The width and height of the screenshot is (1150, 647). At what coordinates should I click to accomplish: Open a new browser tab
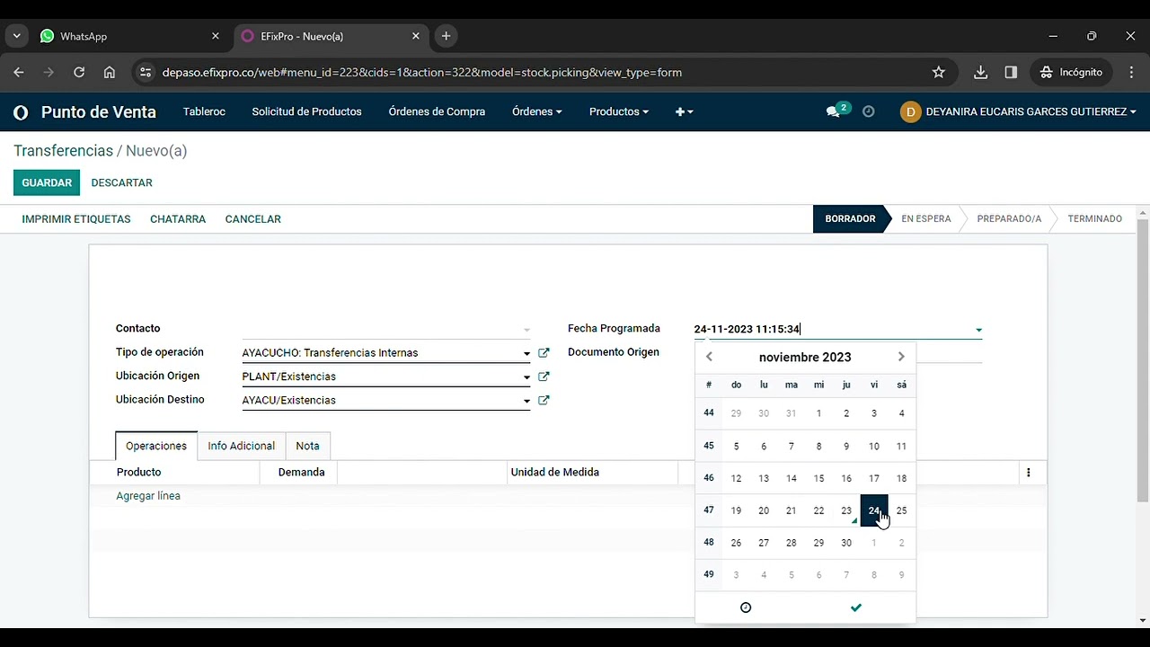(x=447, y=36)
